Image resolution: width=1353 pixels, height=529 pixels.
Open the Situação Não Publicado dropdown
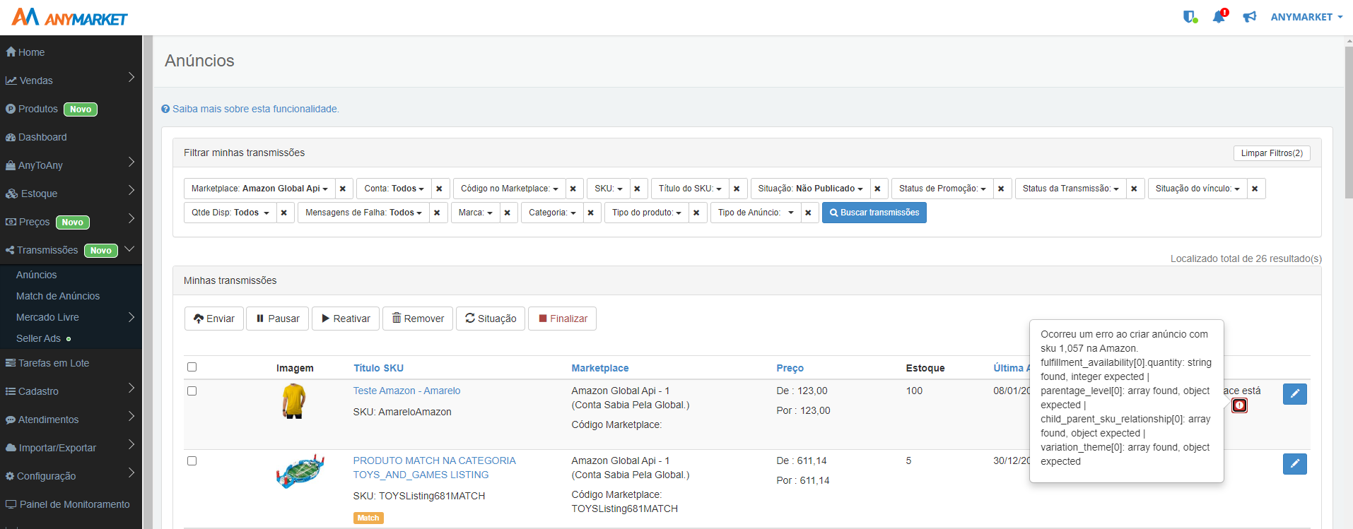pyautogui.click(x=810, y=189)
